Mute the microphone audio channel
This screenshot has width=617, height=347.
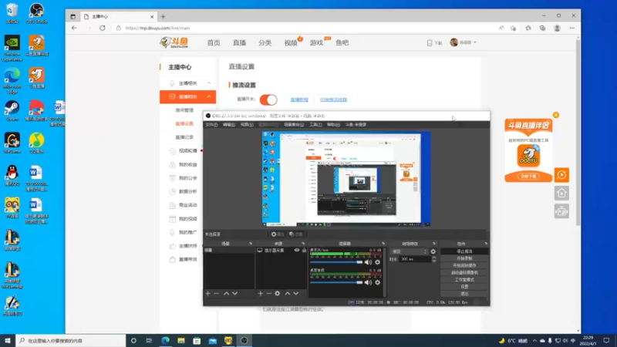coord(368,262)
